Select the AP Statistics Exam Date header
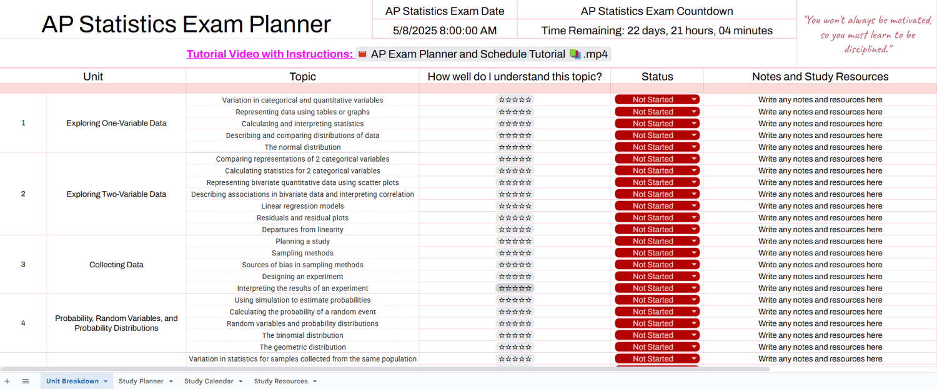Image resolution: width=937 pixels, height=389 pixels. point(445,11)
